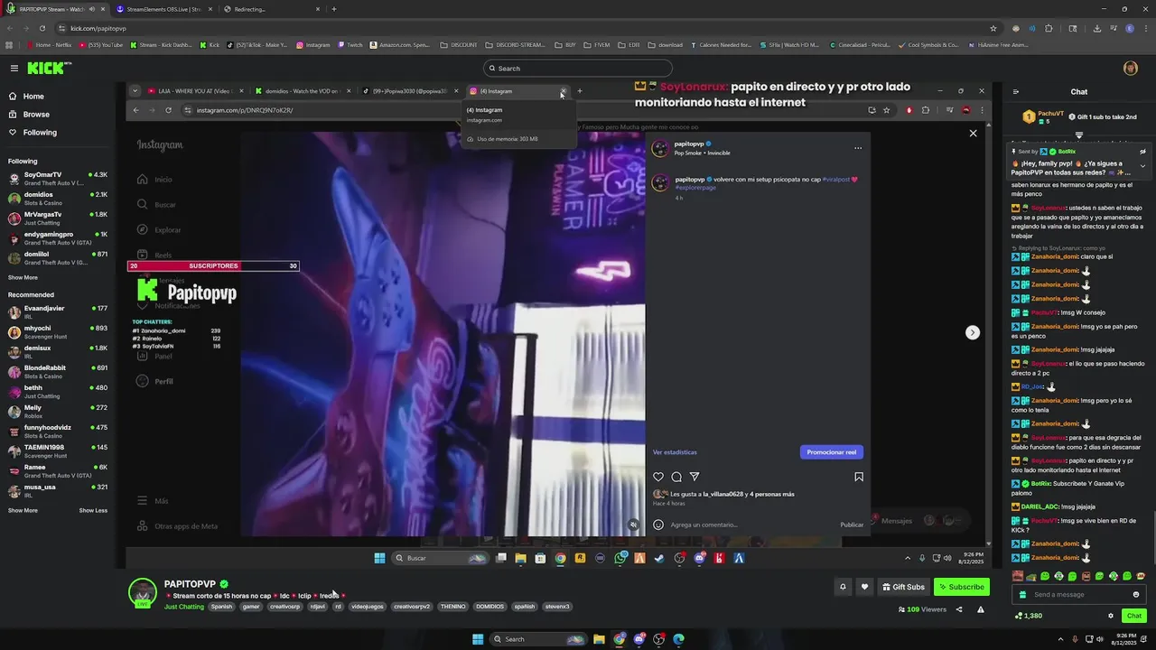
Task: Open Twitch bookmark
Action: pyautogui.click(x=350, y=45)
